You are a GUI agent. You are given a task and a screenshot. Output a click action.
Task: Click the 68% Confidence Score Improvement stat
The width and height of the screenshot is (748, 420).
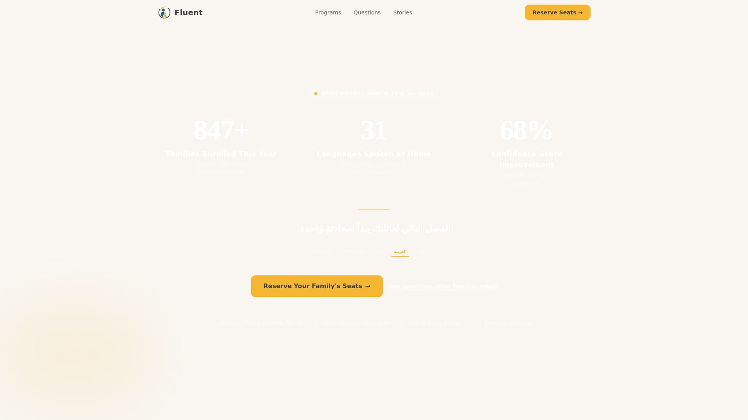tap(526, 144)
